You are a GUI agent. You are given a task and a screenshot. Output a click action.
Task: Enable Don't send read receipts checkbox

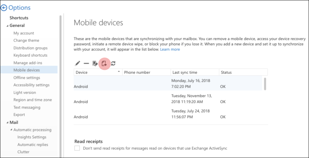click(x=77, y=148)
